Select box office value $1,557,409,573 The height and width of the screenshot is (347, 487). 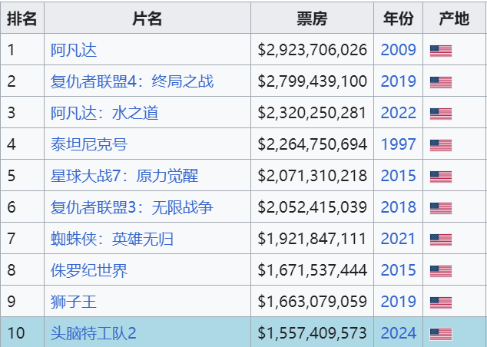coord(312,333)
